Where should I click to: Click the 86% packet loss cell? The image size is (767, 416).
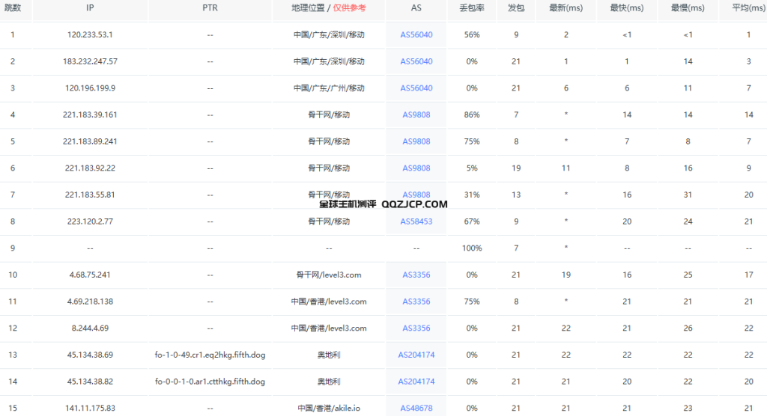pyautogui.click(x=472, y=115)
